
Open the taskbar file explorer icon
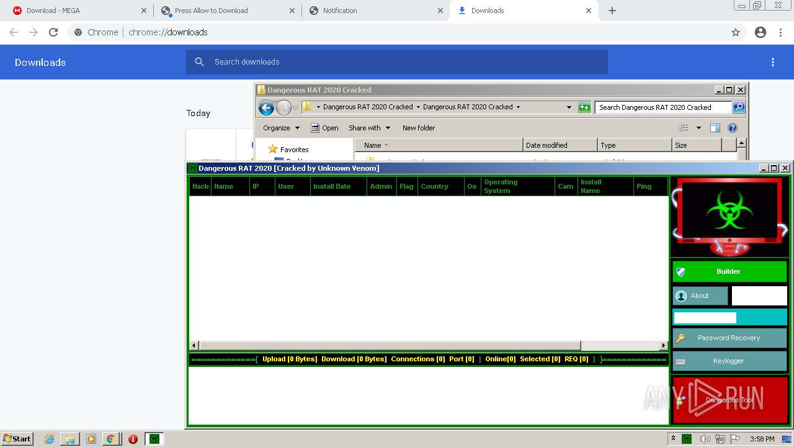[x=70, y=439]
